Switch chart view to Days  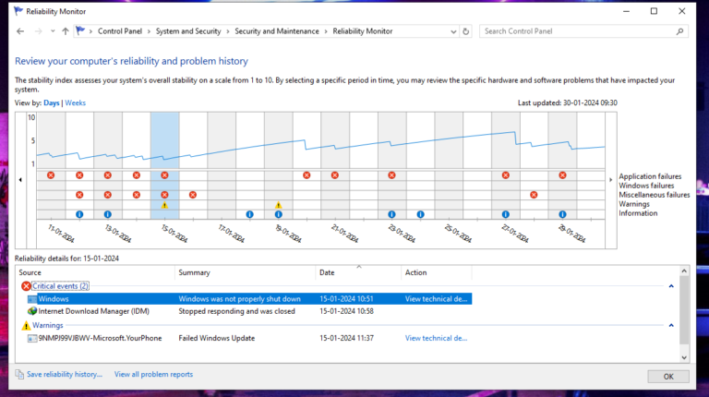[x=52, y=103]
